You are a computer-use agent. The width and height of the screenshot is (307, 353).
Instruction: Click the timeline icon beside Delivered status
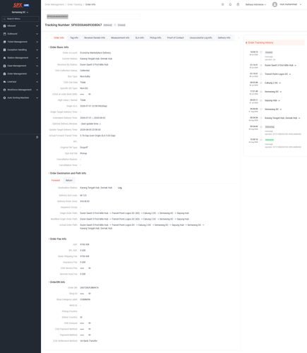pos(261,140)
